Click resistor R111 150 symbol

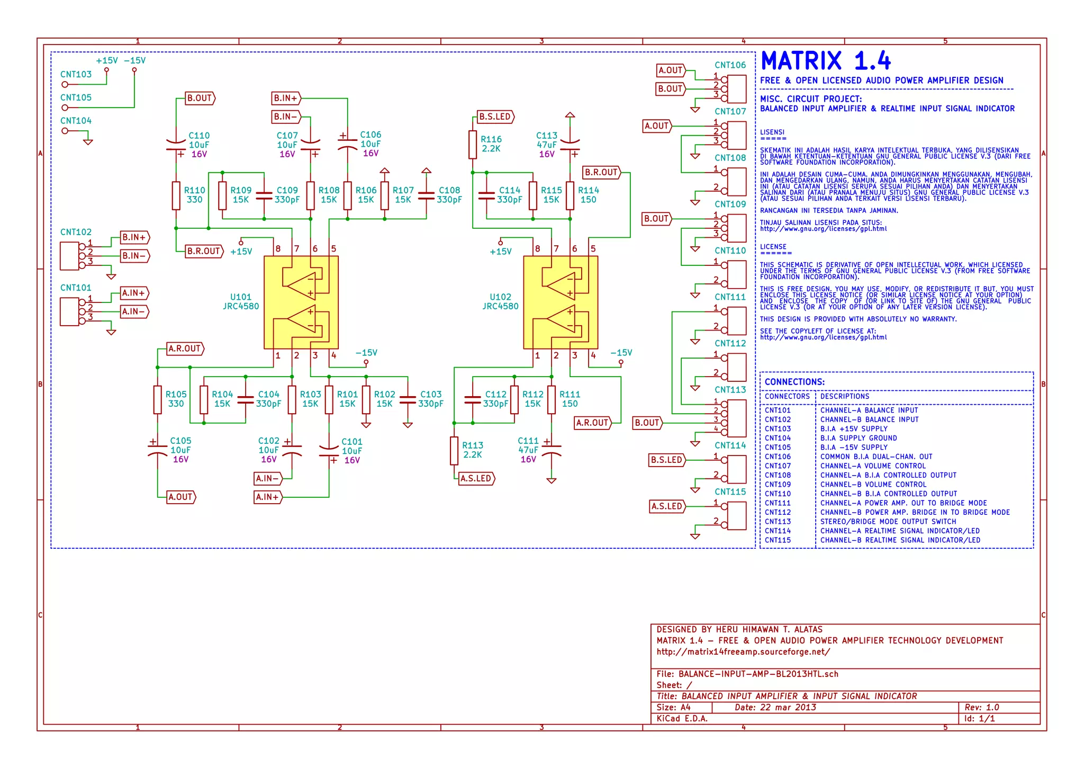tap(552, 400)
